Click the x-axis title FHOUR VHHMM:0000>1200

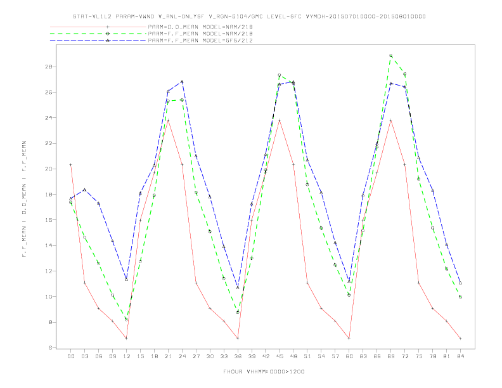(x=264, y=372)
